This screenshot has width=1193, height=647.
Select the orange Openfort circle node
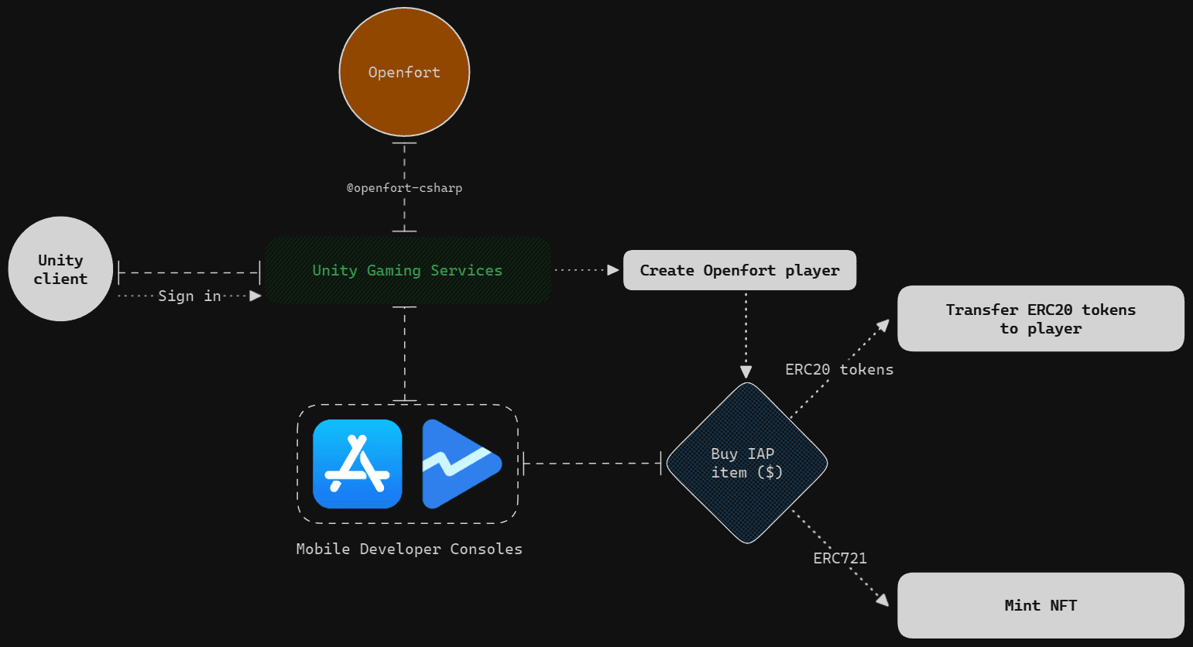click(403, 71)
